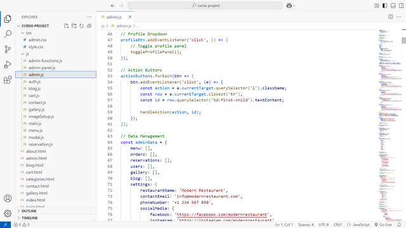Open imageSetup.js file
The height and width of the screenshot is (228, 406).
coord(41,117)
